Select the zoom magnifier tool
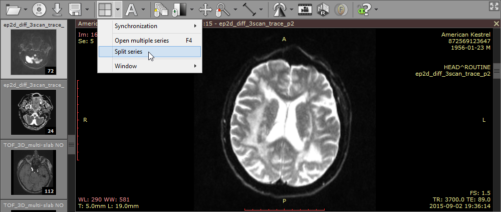501x212 pixels. tap(222, 9)
